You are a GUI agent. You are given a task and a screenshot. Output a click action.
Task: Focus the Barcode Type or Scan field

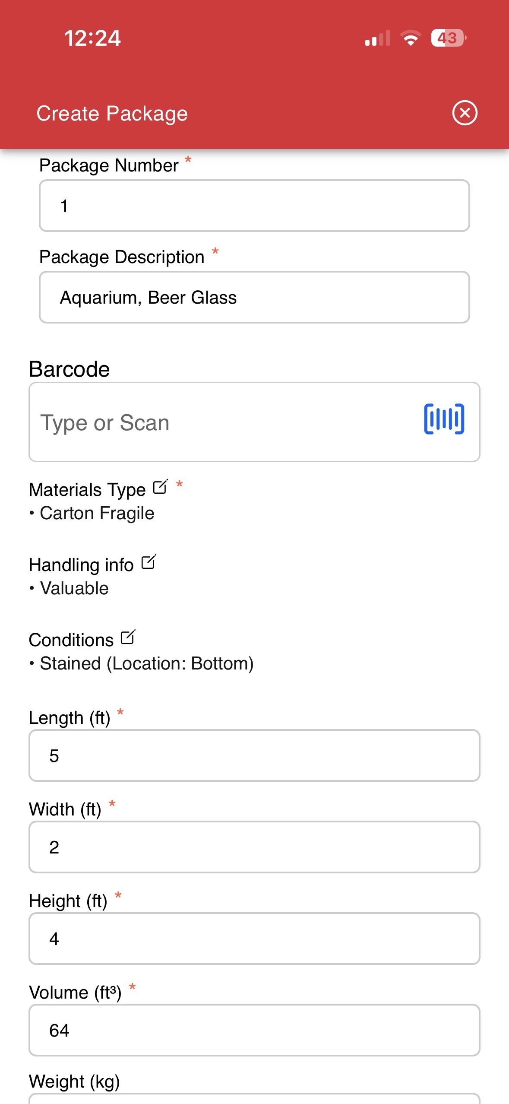[254, 422]
